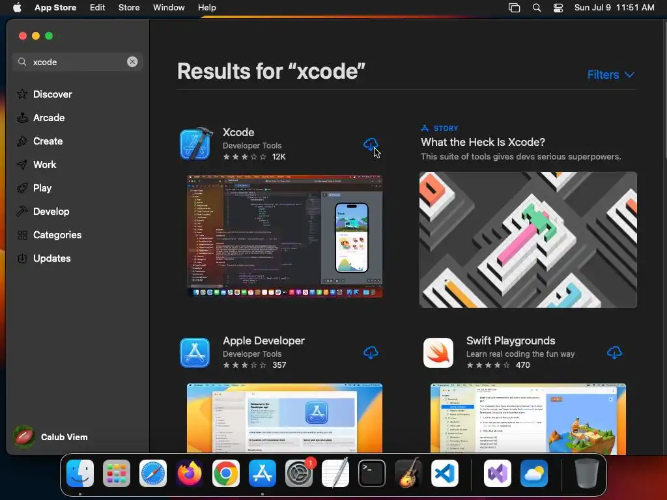
Task: Click the Swift Playgrounds app title
Action: [x=511, y=340]
